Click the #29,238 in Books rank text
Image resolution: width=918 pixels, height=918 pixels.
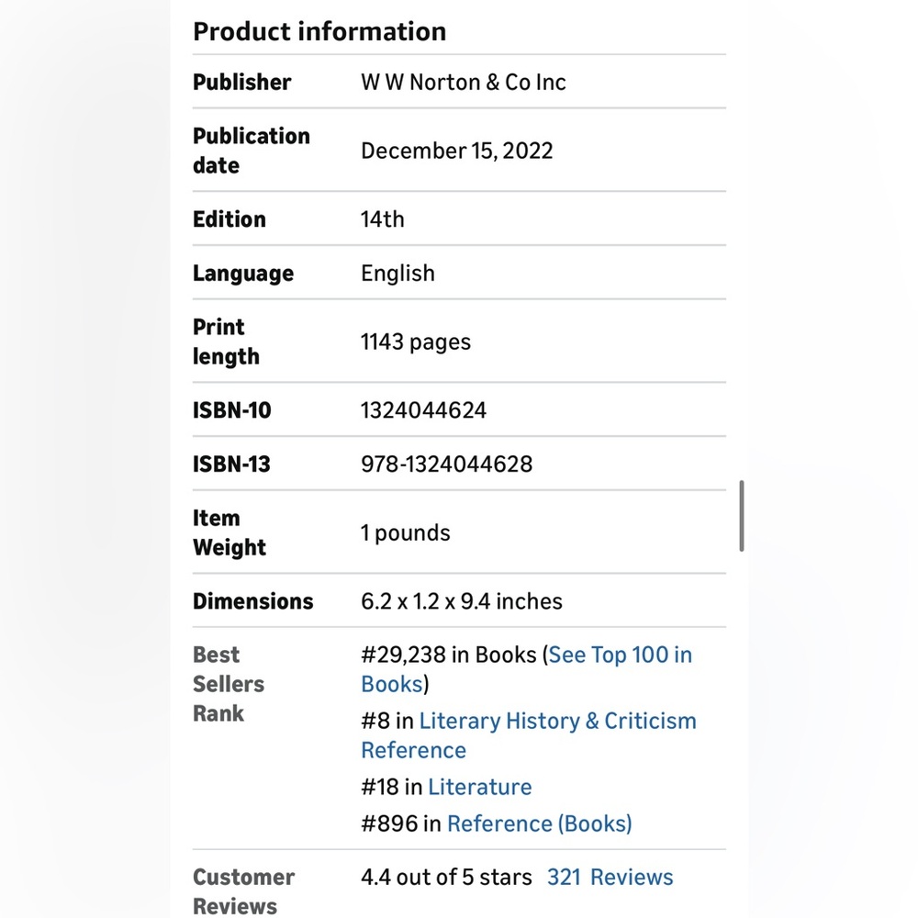point(448,655)
